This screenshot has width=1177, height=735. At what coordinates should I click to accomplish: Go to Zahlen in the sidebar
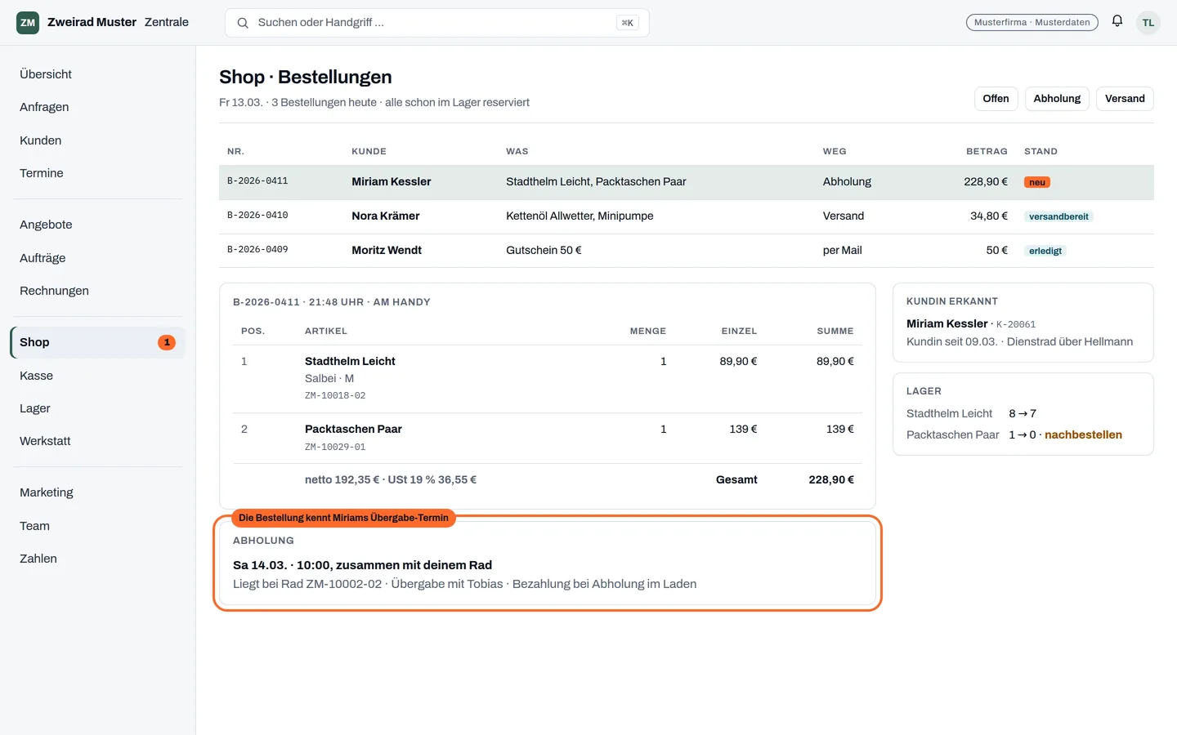click(98, 559)
